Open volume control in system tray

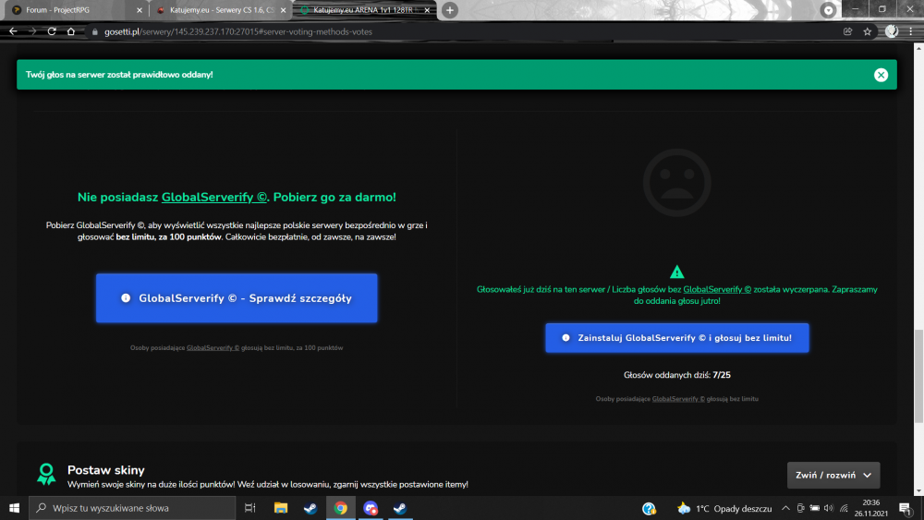pos(829,508)
